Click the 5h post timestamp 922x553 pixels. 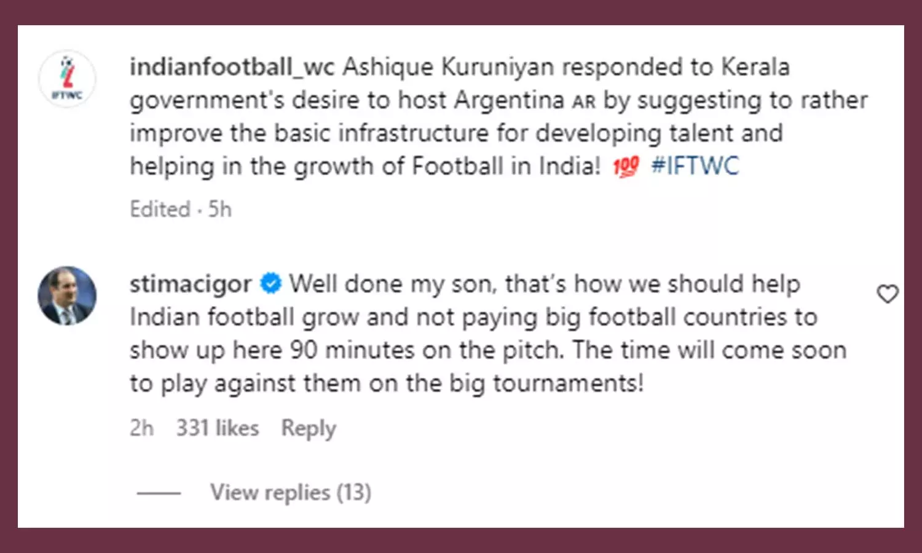click(x=219, y=210)
